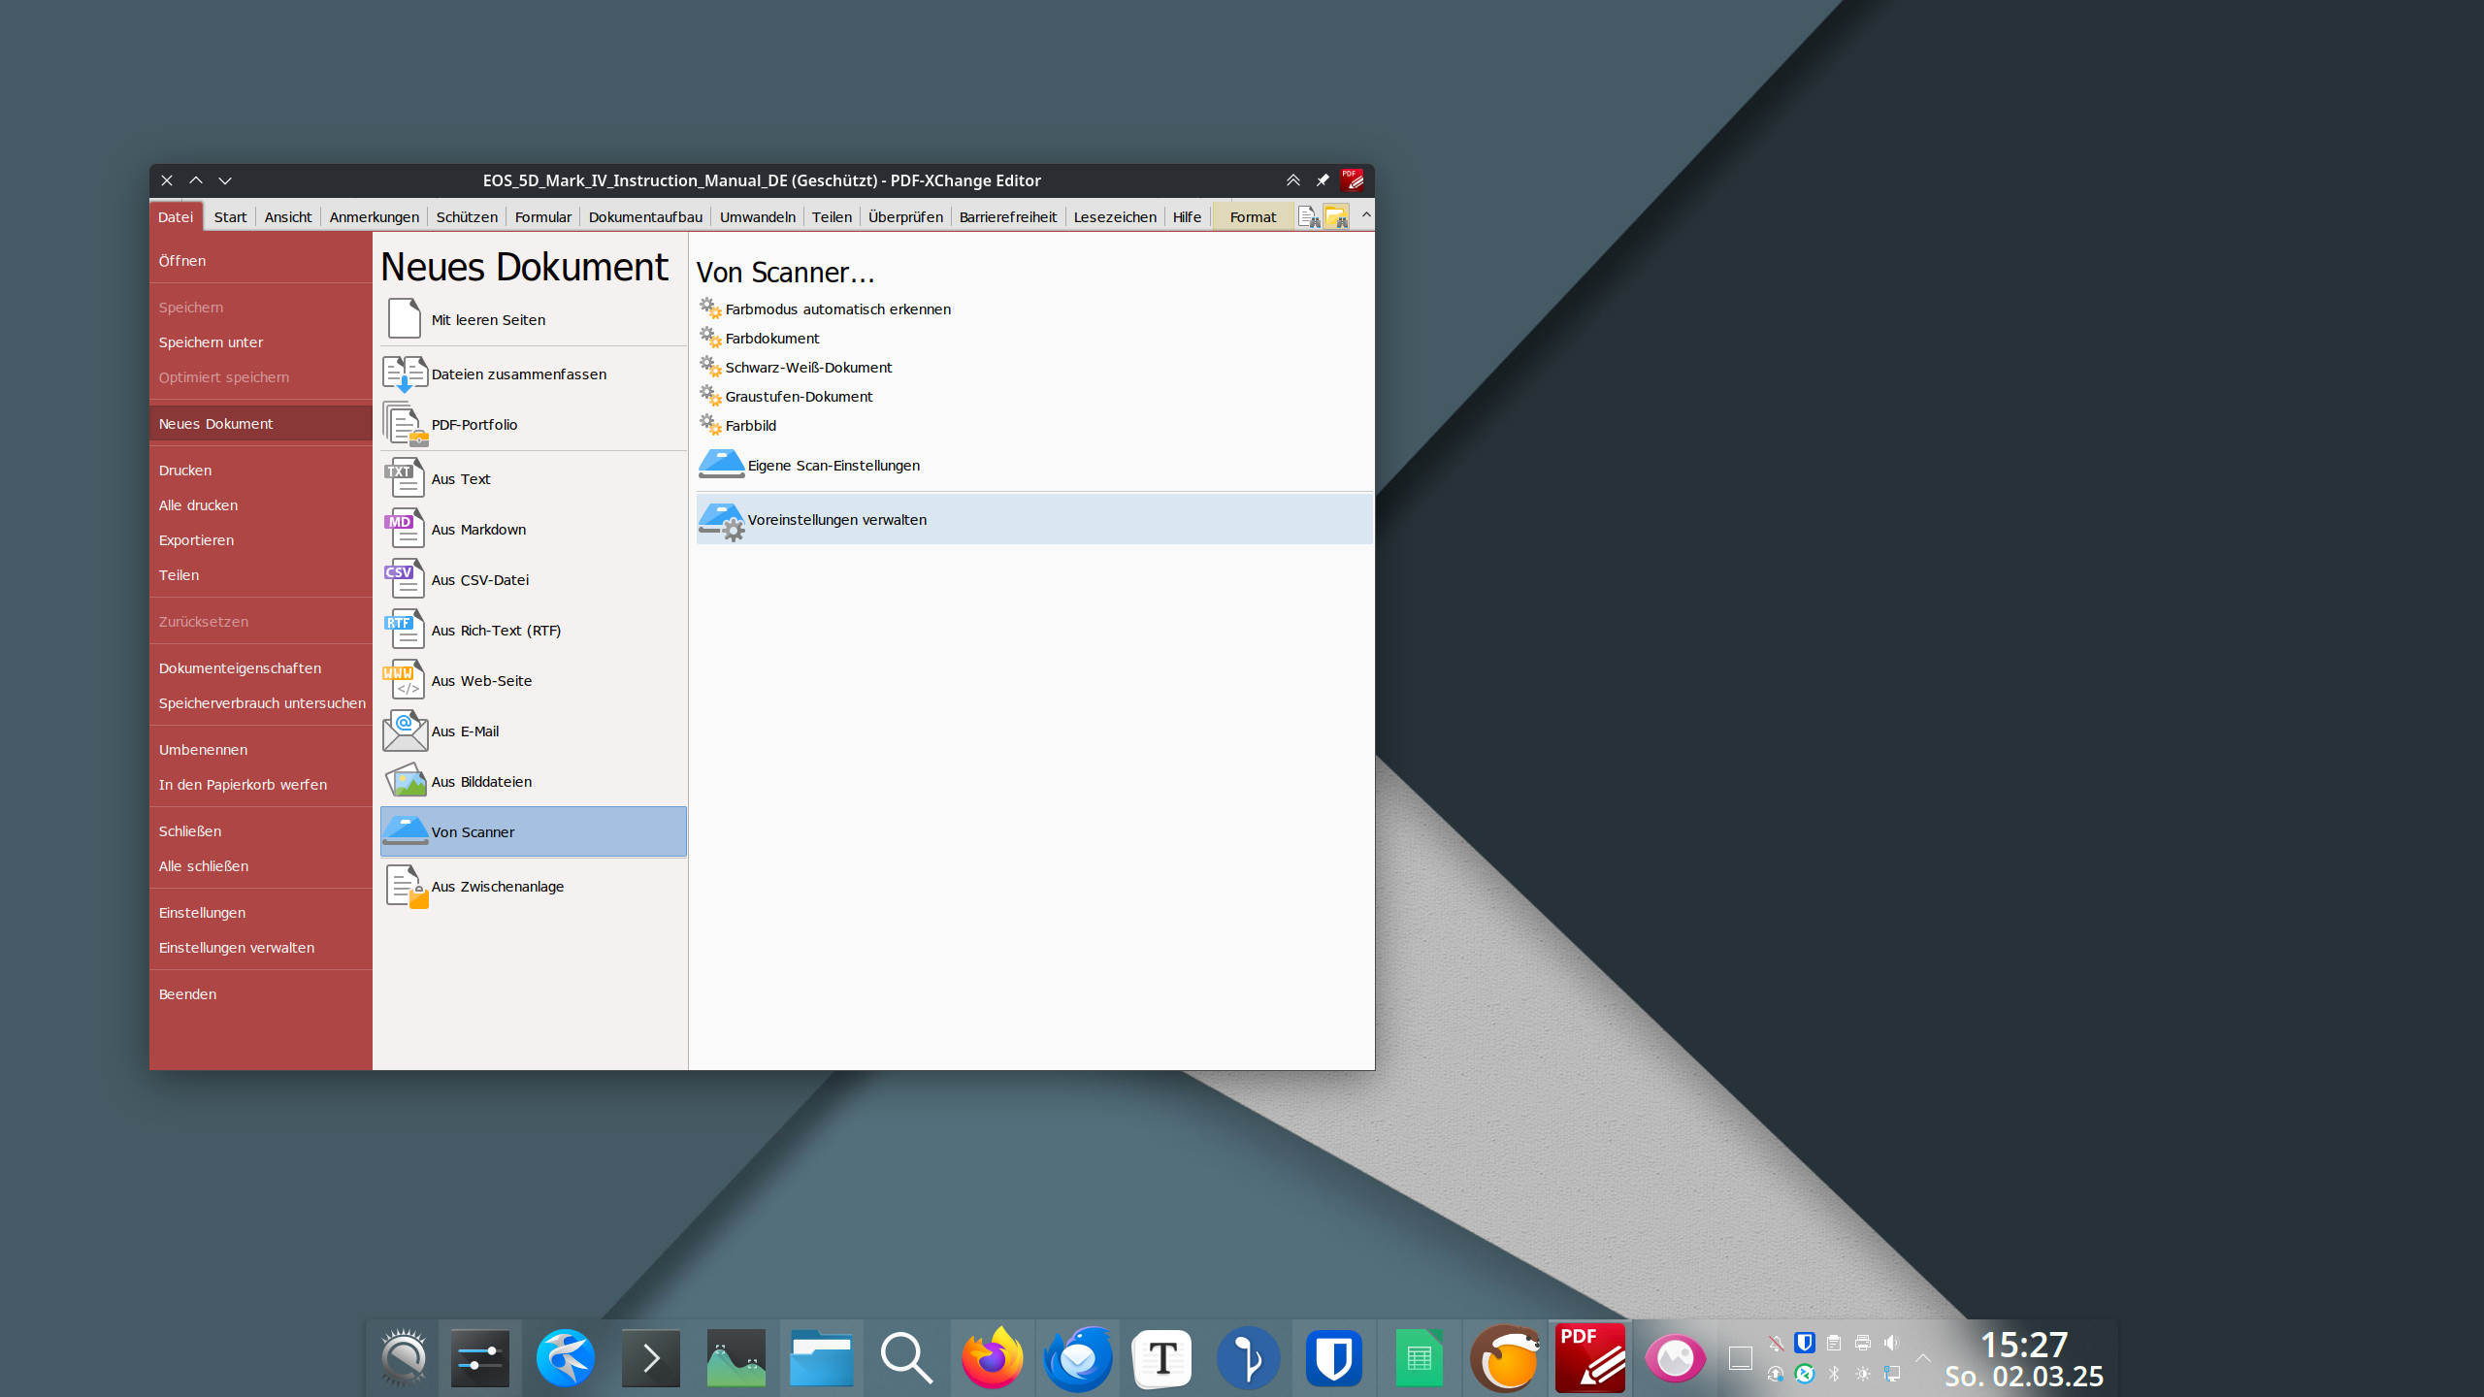Click Speichern unter in sidebar
2484x1397 pixels.
pos(211,341)
